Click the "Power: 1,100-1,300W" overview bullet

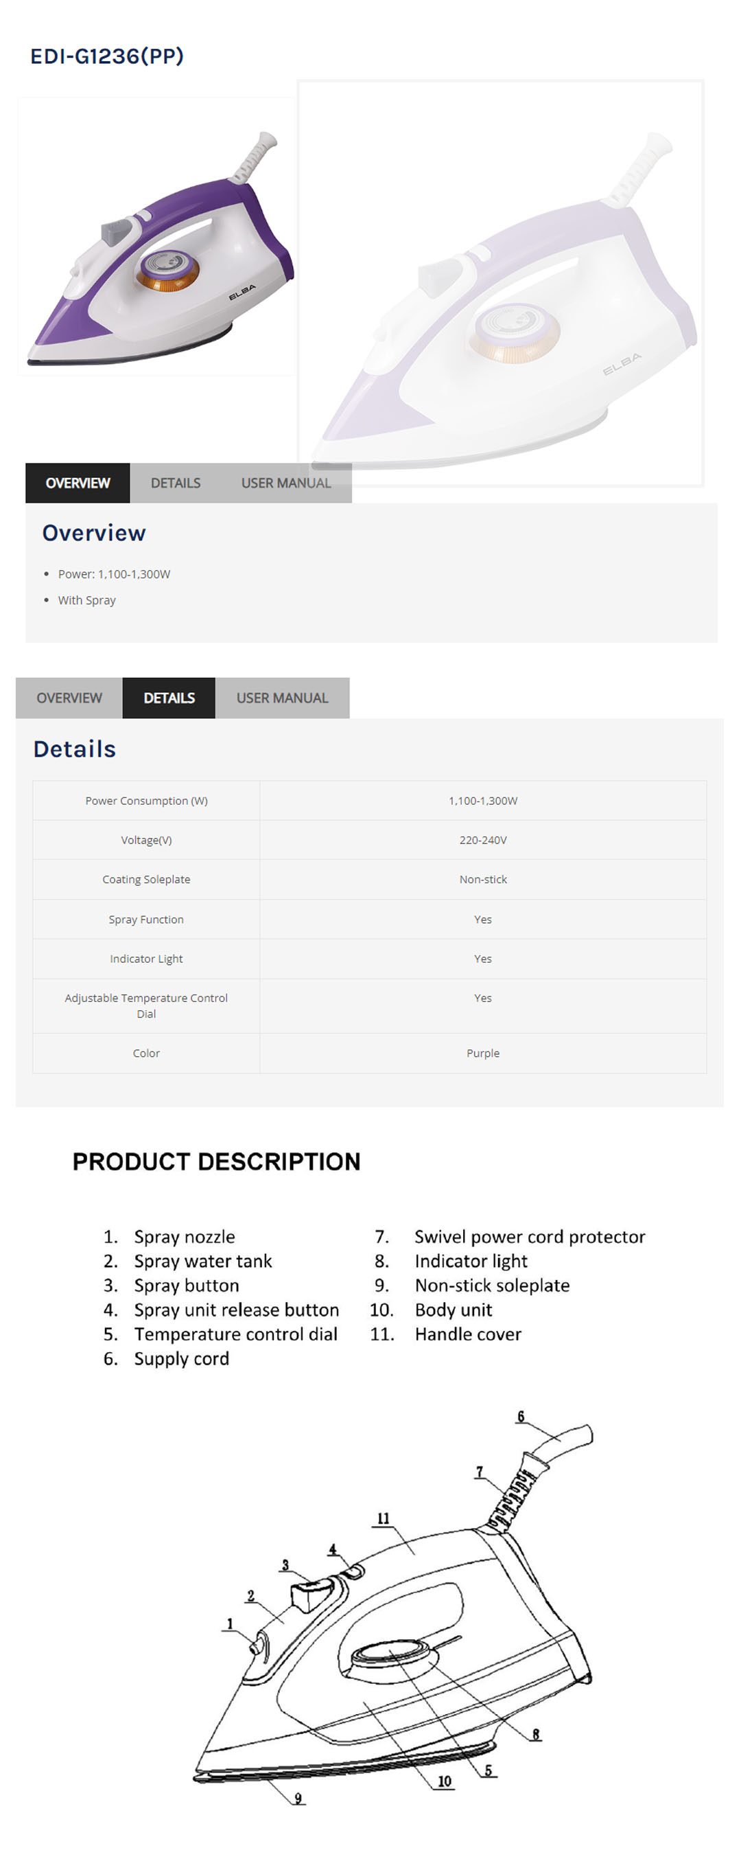coord(114,573)
